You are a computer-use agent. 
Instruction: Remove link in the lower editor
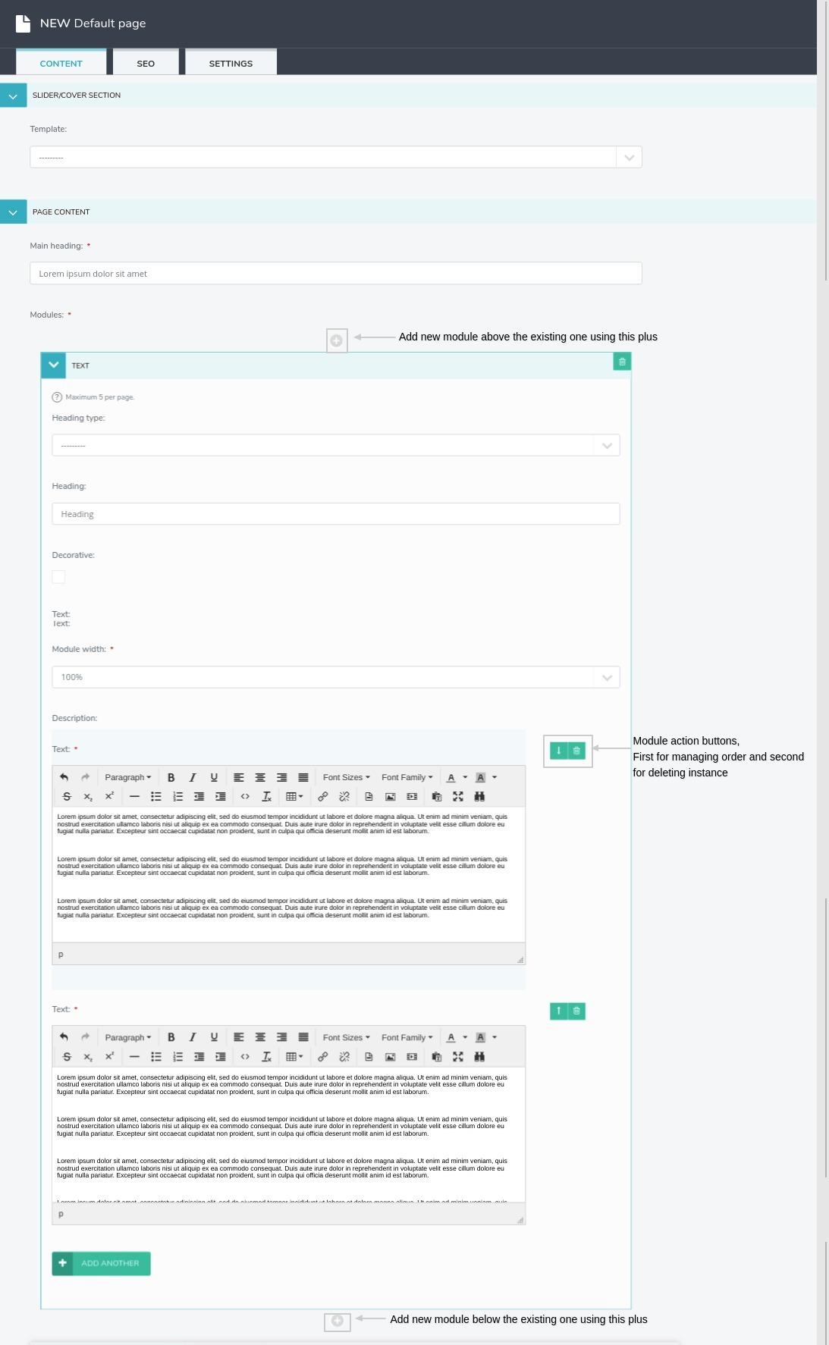(344, 1056)
